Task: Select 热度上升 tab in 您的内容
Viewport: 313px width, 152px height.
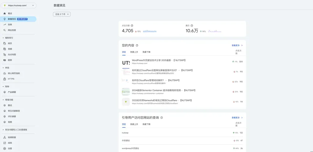Action: [x=134, y=52]
